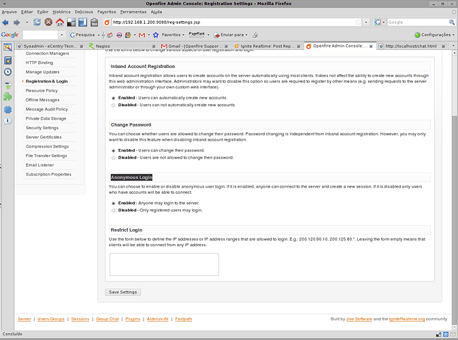The image size is (458, 340).
Task: Click the search magnifier icon in search box
Action: [x=452, y=22]
